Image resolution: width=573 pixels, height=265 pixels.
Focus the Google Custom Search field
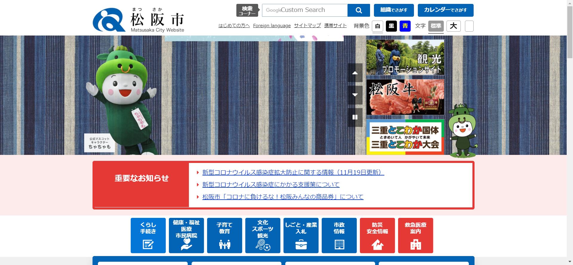click(305, 10)
